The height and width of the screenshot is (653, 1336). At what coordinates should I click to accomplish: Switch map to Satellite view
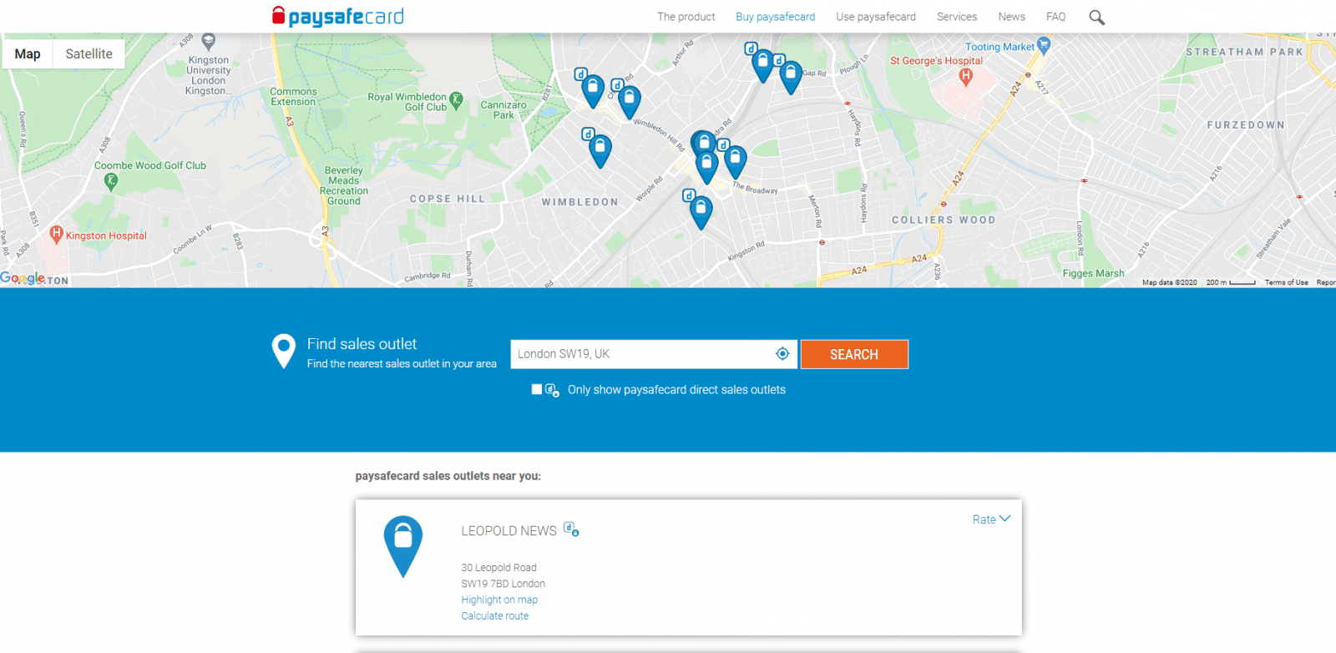pos(89,54)
